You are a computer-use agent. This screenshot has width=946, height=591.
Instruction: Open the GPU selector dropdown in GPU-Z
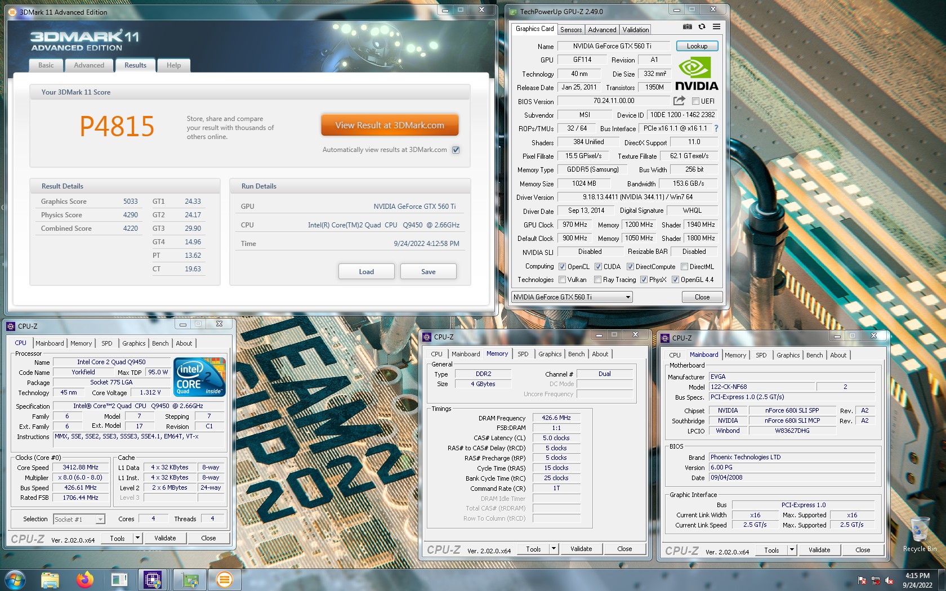tap(572, 297)
